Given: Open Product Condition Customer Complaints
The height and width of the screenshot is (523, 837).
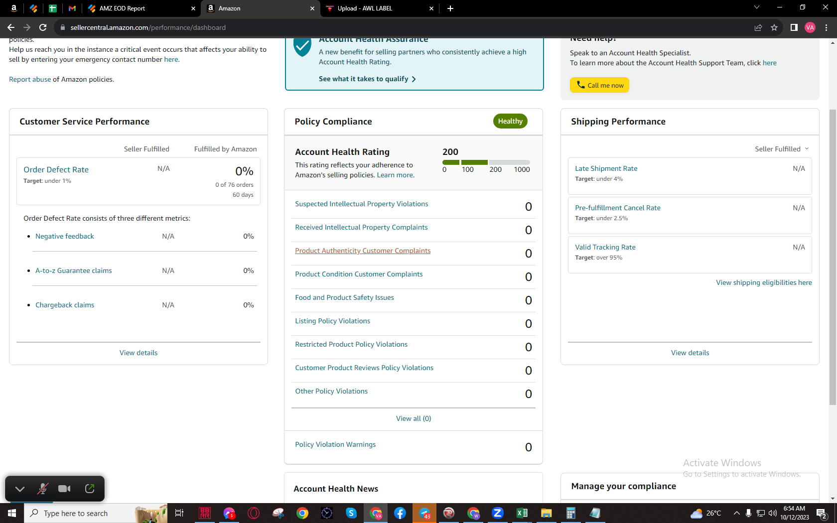Looking at the screenshot, I should tap(359, 274).
